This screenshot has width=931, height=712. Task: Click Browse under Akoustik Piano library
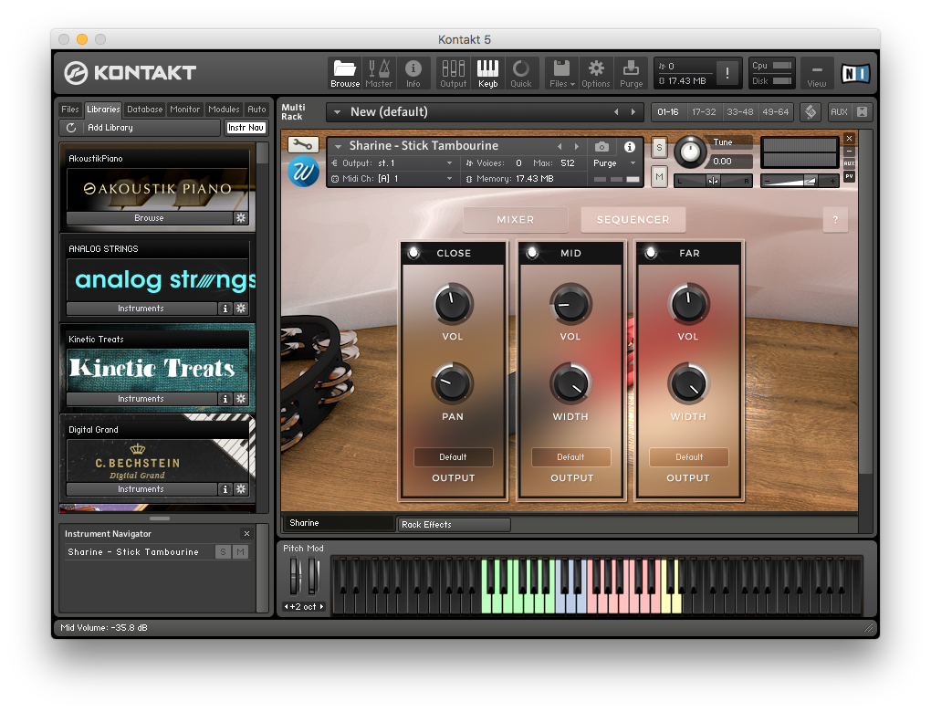pos(149,218)
